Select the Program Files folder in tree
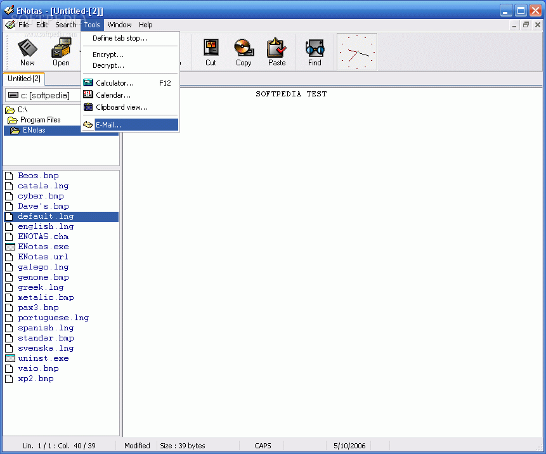Screen dimensions: 546x454 tap(41, 120)
